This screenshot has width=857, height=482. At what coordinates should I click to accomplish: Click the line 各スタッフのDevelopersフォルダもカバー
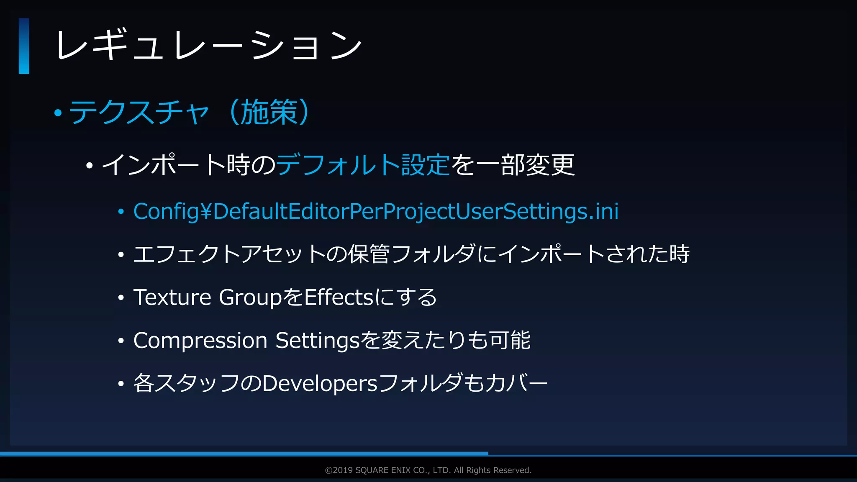pyautogui.click(x=340, y=383)
